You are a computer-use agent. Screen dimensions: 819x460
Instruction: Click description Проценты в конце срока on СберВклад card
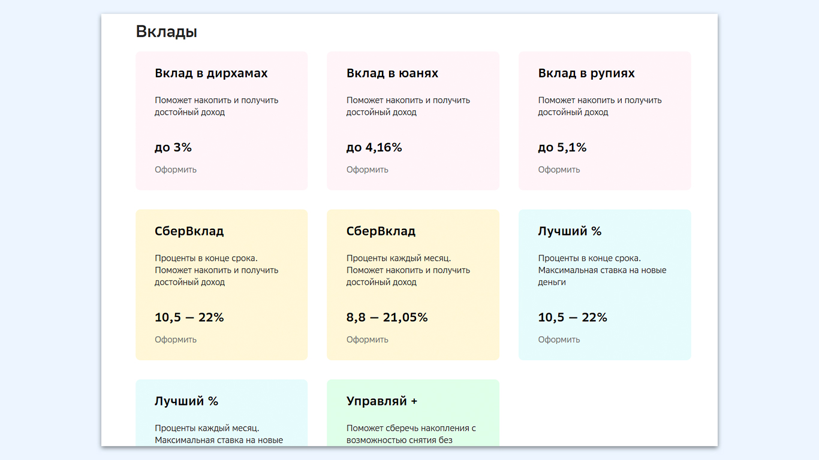coord(206,259)
